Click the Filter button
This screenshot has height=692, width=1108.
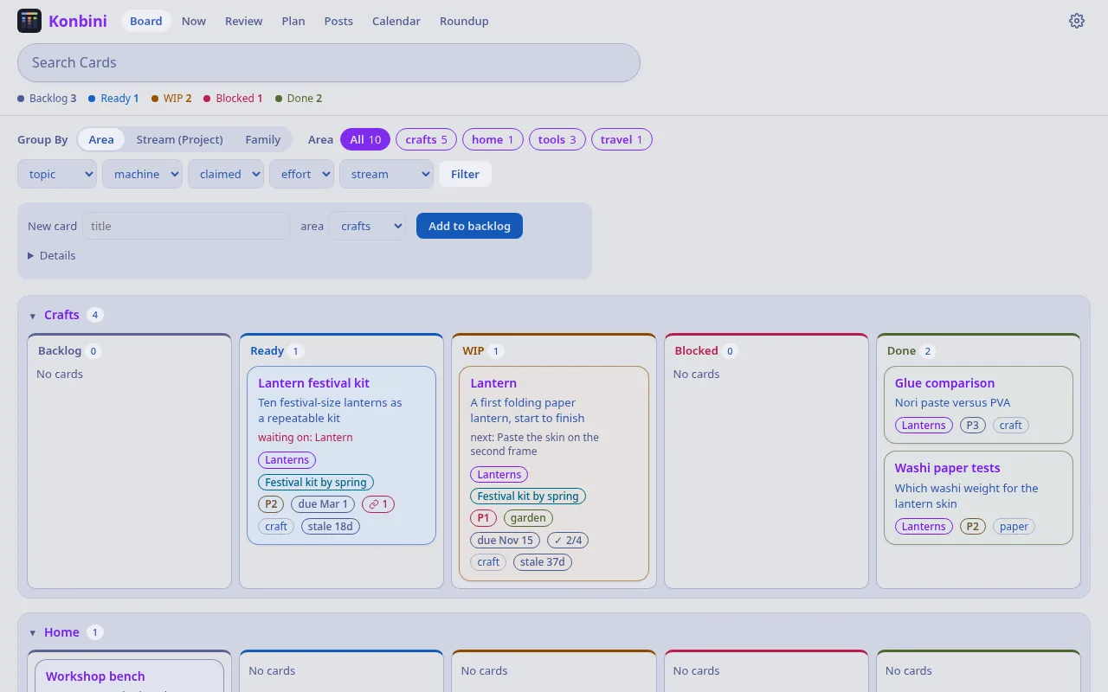pyautogui.click(x=465, y=174)
